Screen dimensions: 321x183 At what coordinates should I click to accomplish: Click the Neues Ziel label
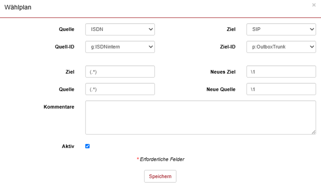(223, 72)
